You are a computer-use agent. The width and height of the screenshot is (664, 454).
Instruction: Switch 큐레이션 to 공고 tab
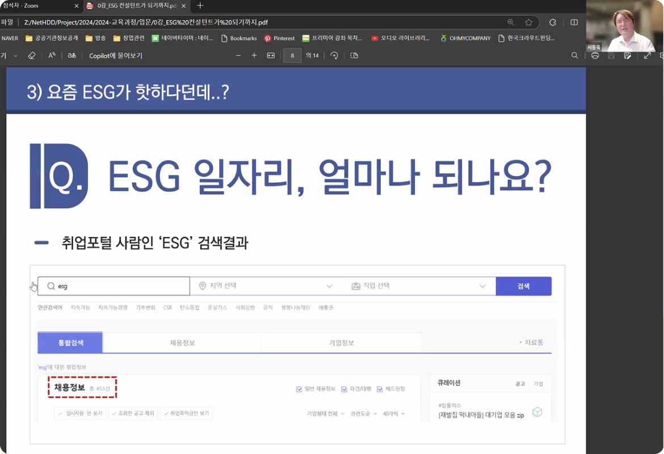pyautogui.click(x=520, y=384)
